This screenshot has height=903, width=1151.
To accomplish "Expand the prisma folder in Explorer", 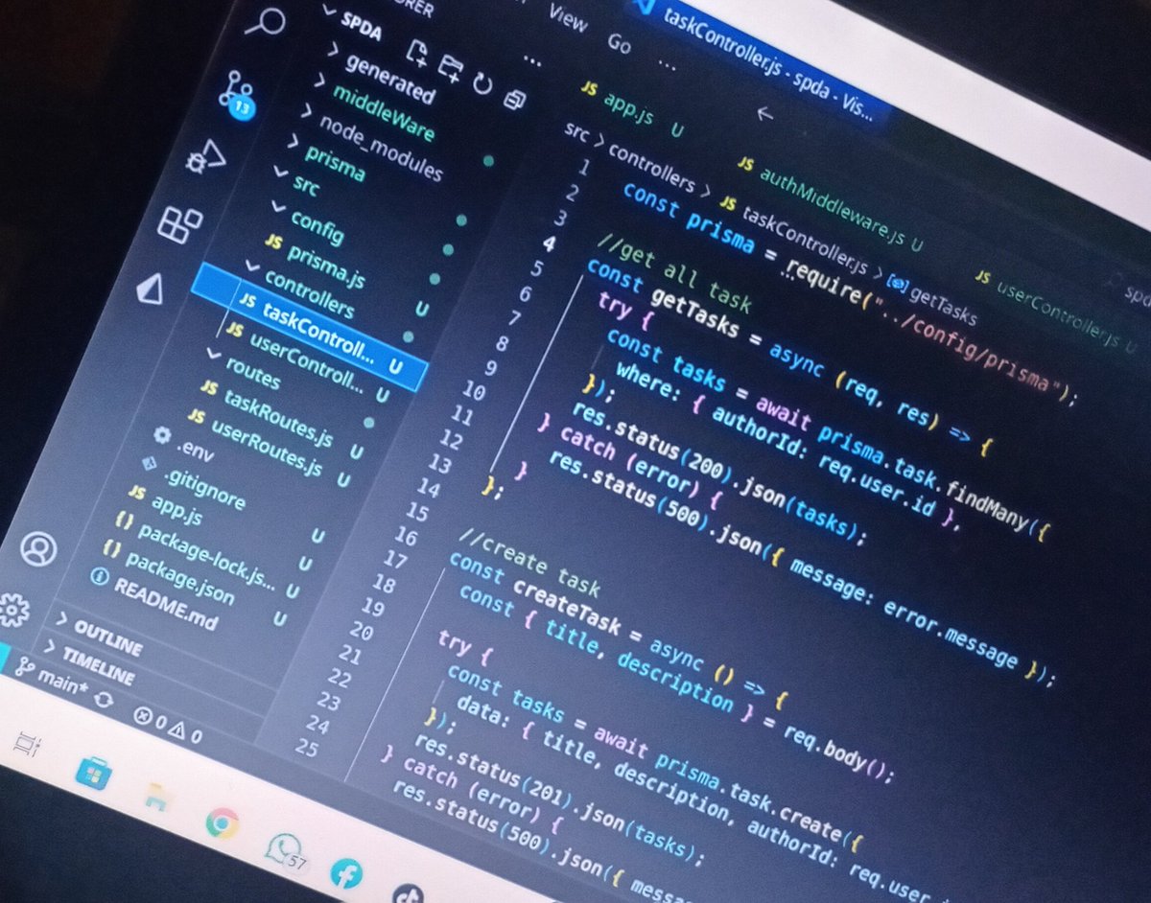I will coord(326,161).
